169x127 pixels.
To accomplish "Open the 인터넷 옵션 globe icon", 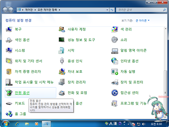I will [x=114, y=61].
